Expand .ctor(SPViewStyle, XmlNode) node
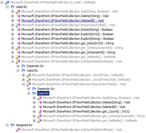This screenshot has height=133, width=146. coord(23,80)
